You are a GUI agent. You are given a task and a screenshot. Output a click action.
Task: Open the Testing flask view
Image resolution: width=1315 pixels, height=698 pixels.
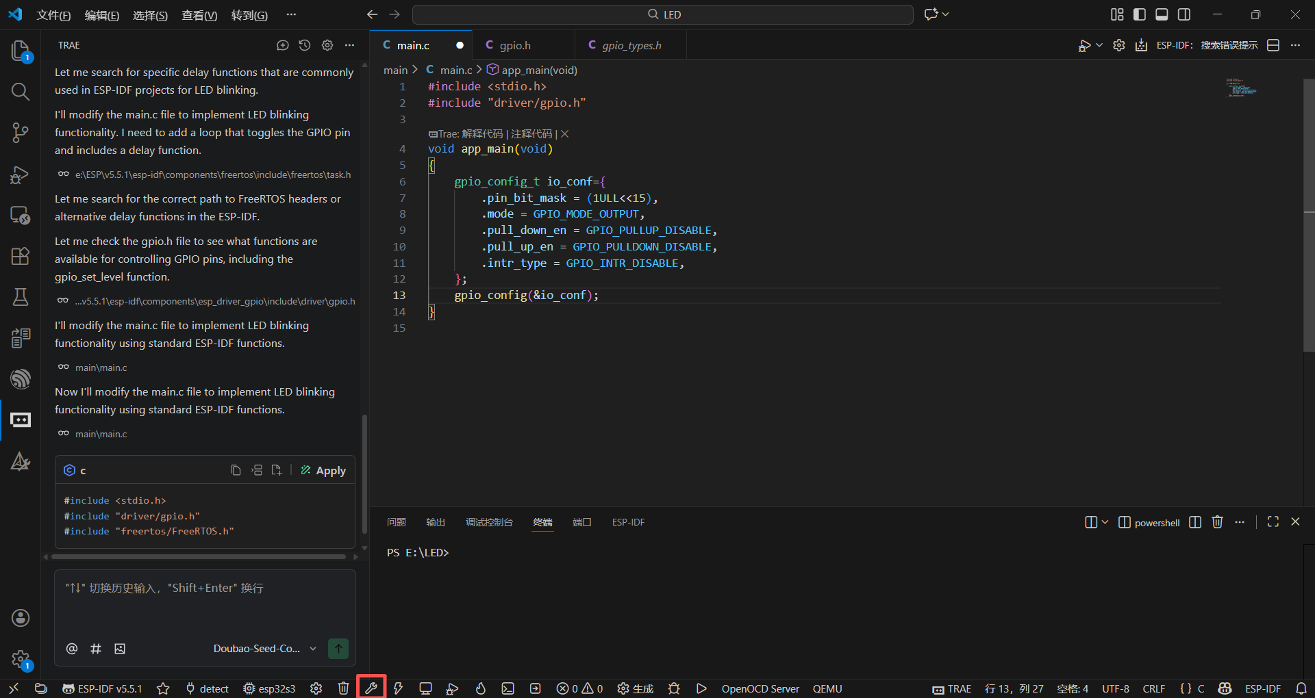coord(21,297)
